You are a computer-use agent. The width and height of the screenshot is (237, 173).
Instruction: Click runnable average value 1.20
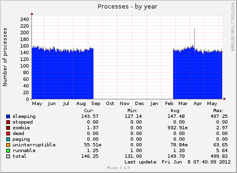pos(179,151)
